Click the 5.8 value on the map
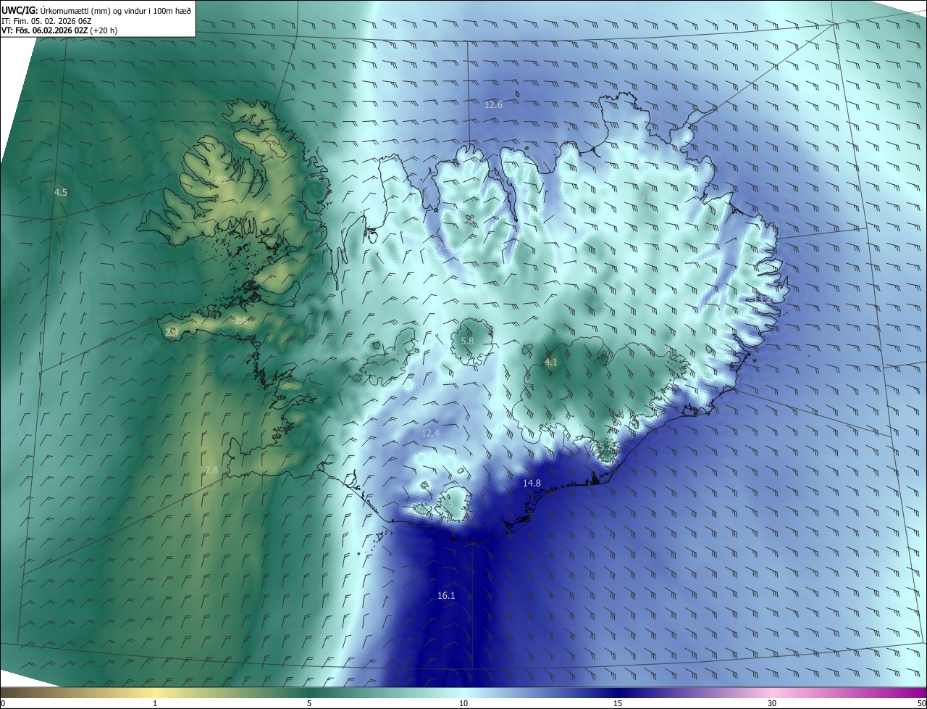927x709 pixels. pos(467,341)
